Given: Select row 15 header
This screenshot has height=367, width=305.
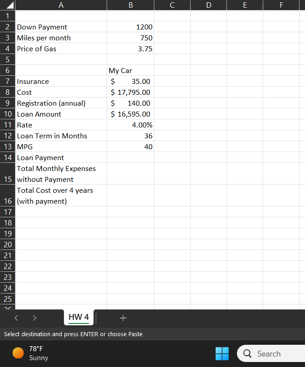Looking at the screenshot, I should pyautogui.click(x=8, y=174).
